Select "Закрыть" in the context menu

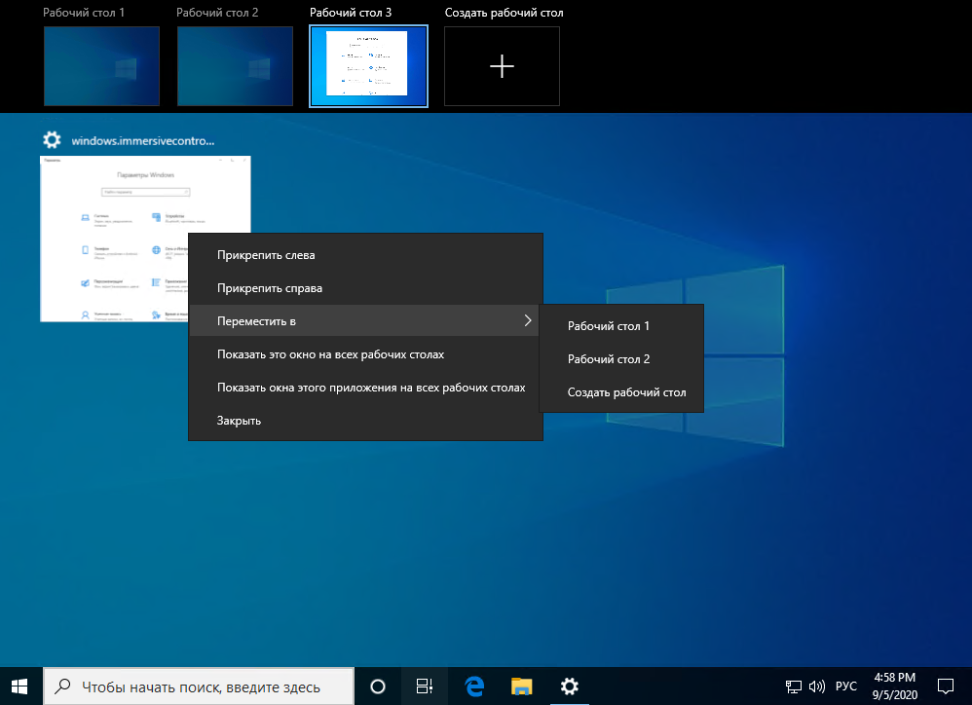click(x=239, y=421)
